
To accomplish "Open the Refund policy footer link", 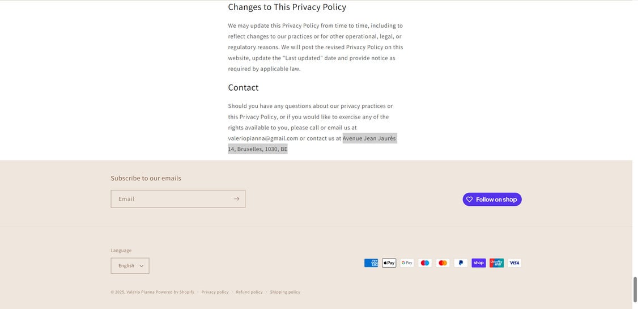I will coord(249,293).
